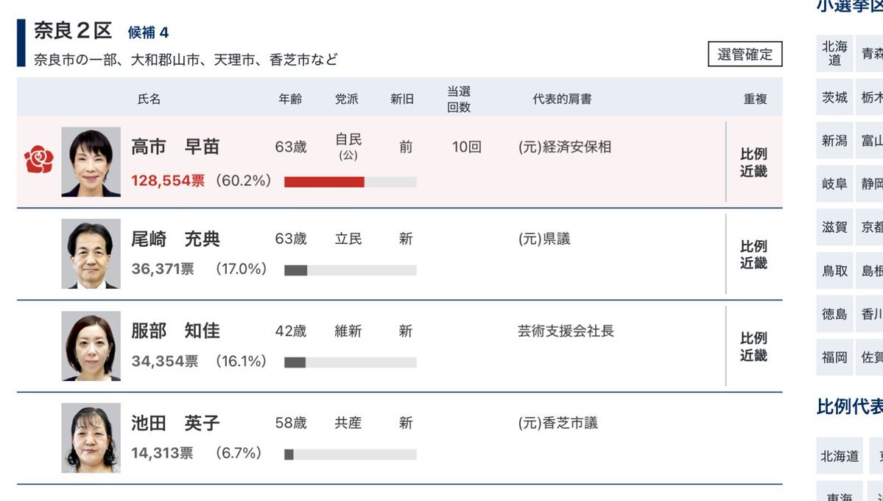The image size is (883, 501).
Task: Click 尾崎's gray vote share bar
Action: (x=296, y=270)
